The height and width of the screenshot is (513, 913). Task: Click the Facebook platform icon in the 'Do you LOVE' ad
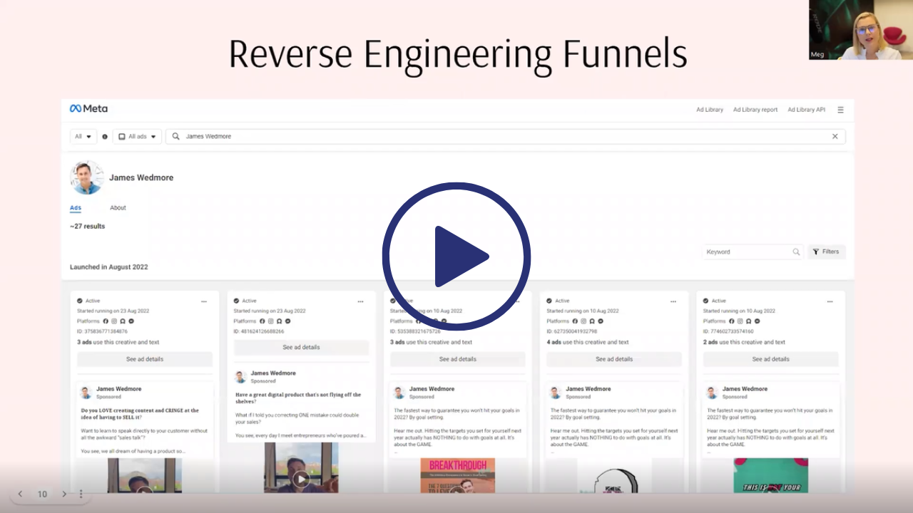point(106,321)
